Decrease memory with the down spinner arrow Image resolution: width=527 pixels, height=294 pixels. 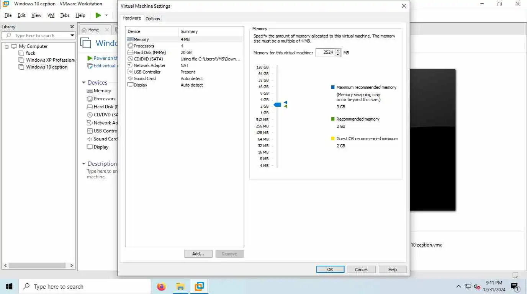tap(337, 55)
